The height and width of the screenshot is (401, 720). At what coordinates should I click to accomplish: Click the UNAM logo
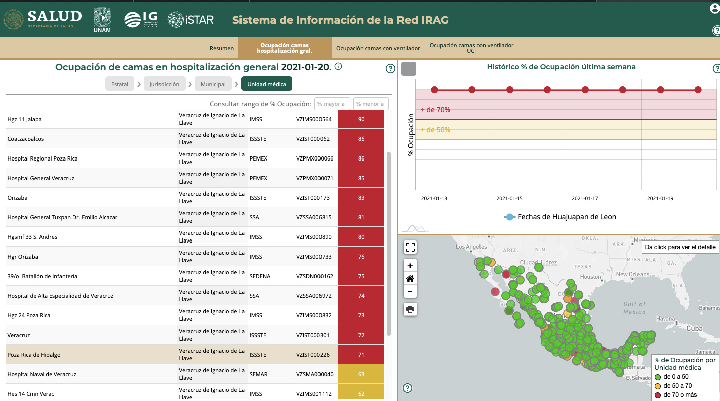[x=102, y=20]
